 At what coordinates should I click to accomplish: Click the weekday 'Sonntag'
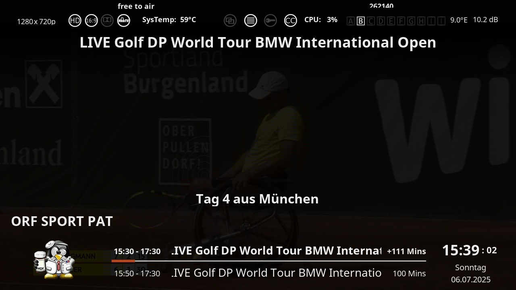click(x=470, y=267)
